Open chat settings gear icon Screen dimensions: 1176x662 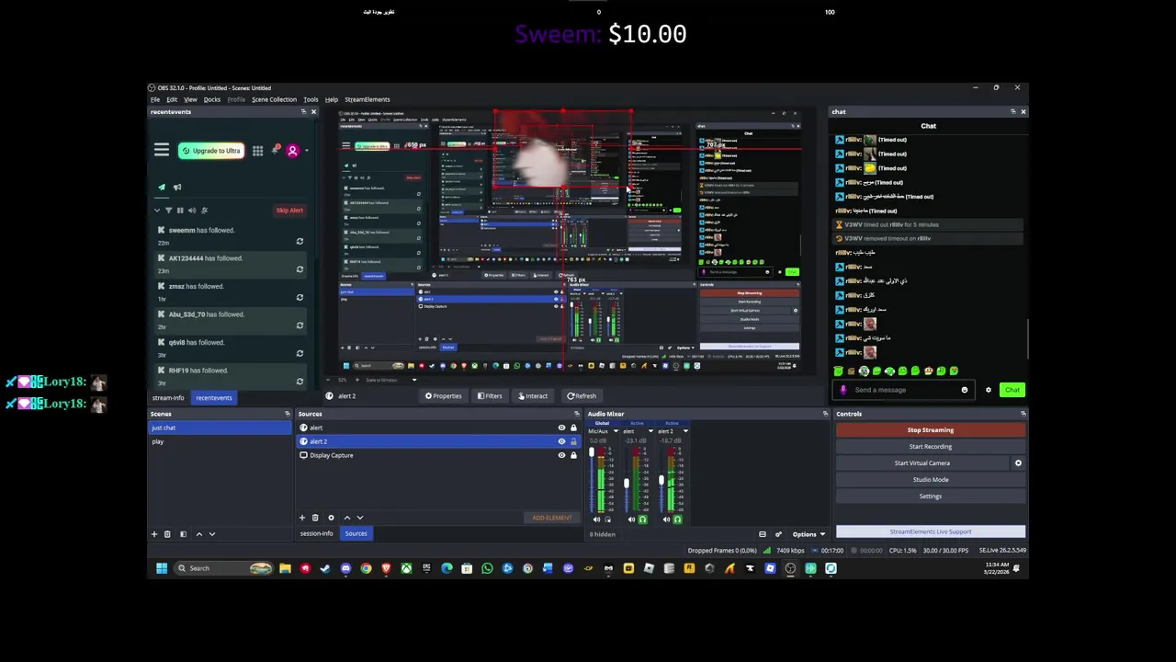tap(989, 390)
